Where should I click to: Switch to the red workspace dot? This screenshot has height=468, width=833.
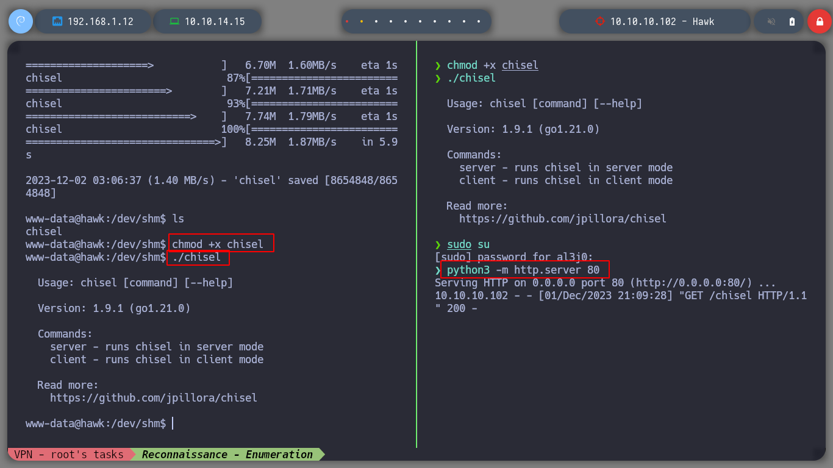coord(347,21)
